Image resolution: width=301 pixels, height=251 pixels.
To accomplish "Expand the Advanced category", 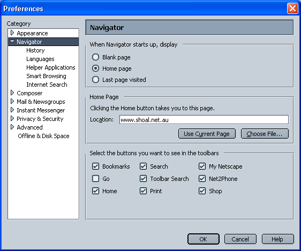I will tap(12, 127).
